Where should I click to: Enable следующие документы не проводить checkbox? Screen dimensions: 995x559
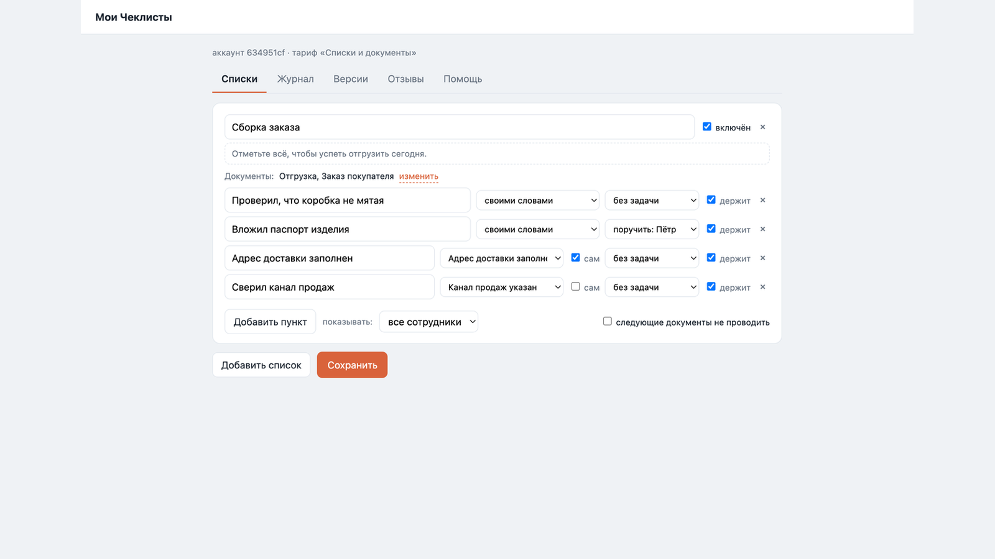608,321
